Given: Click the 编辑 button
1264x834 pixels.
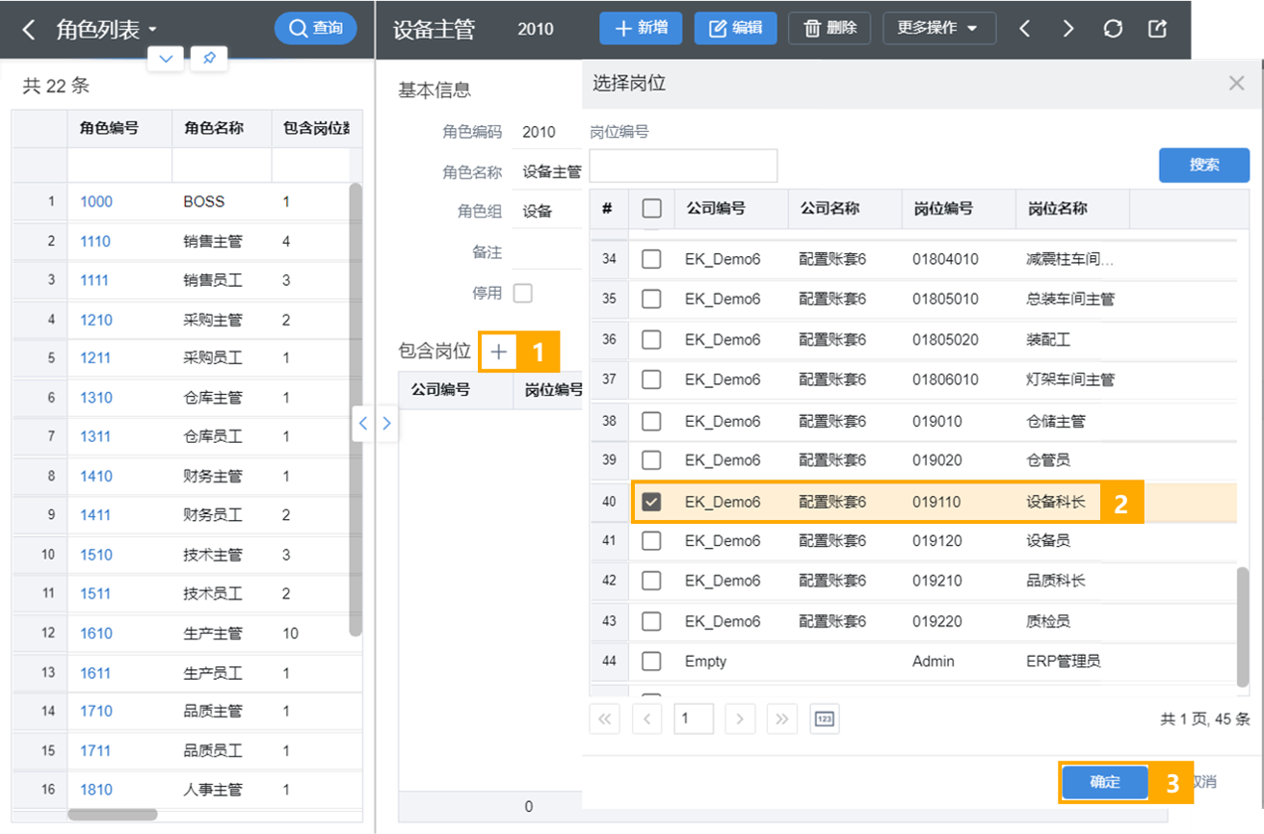Looking at the screenshot, I should 735,28.
